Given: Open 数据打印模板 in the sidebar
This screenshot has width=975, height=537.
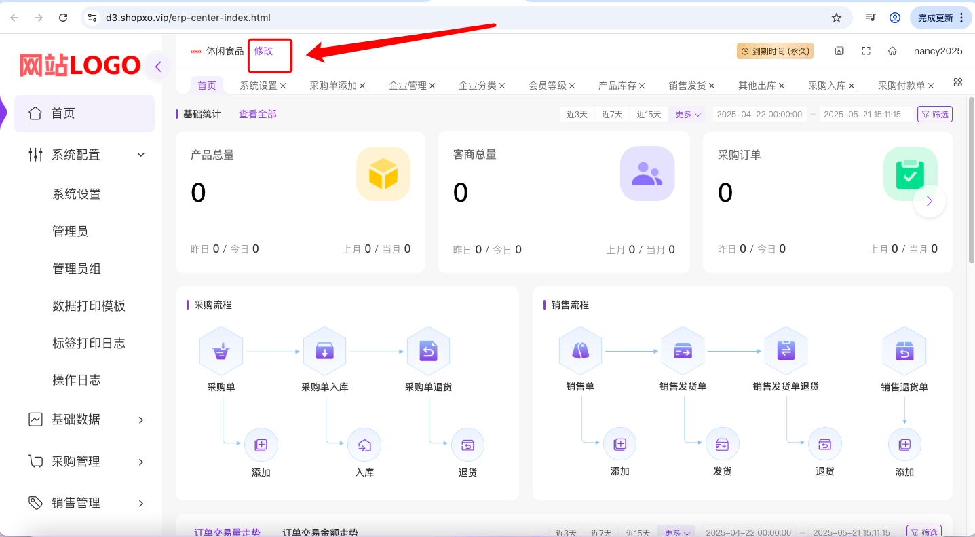Looking at the screenshot, I should tap(89, 306).
